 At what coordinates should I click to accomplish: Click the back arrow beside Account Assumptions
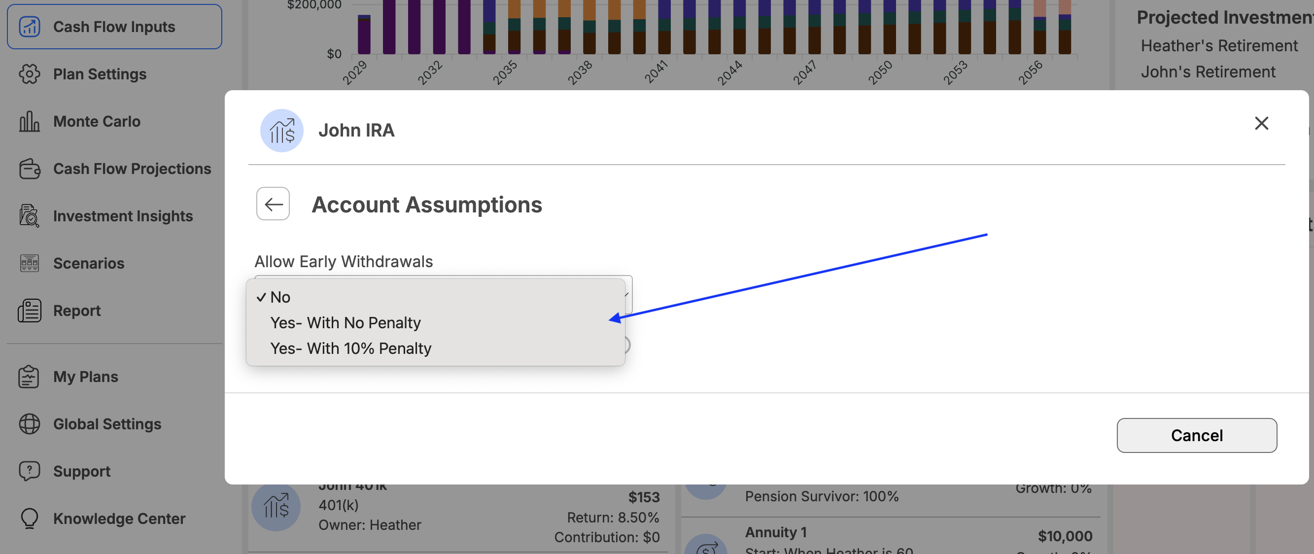click(273, 204)
